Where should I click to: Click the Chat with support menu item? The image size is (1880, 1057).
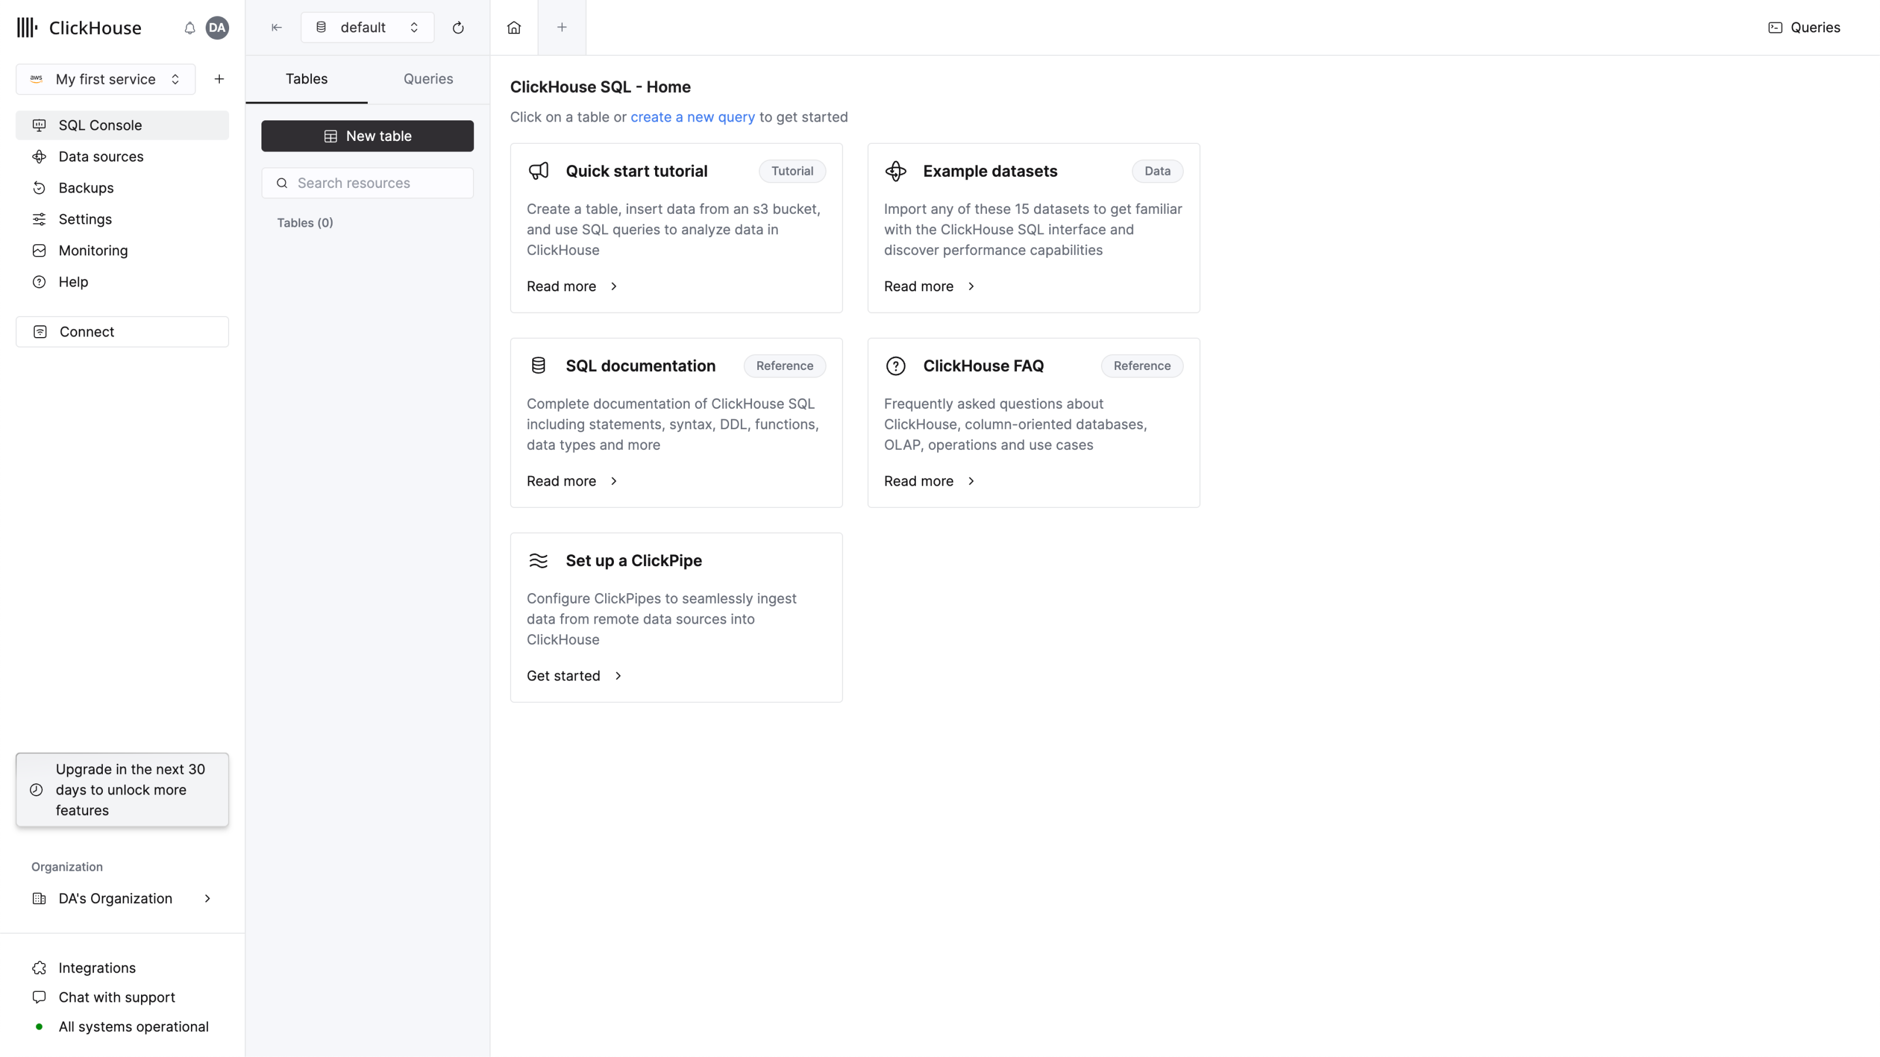[x=116, y=998]
